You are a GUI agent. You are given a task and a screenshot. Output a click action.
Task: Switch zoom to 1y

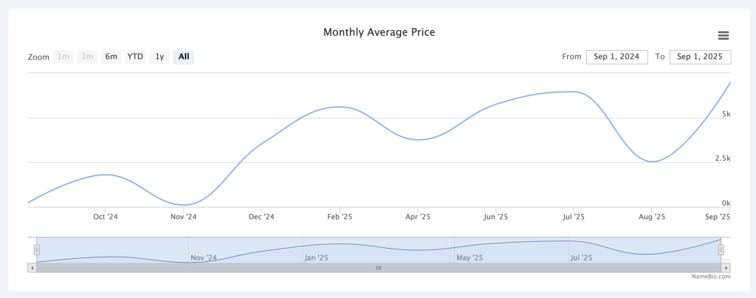[x=159, y=57]
